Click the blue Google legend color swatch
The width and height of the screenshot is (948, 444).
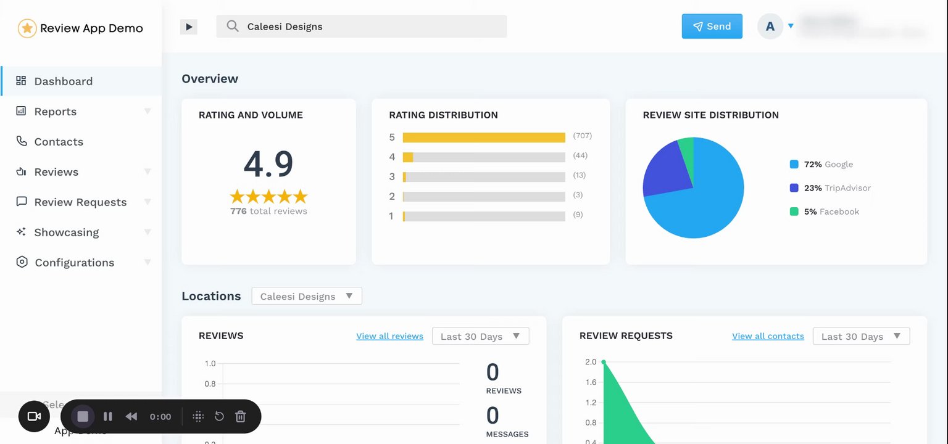pyautogui.click(x=794, y=164)
